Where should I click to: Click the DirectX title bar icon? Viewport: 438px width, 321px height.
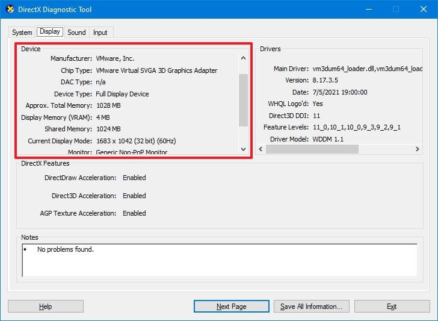click(x=10, y=9)
